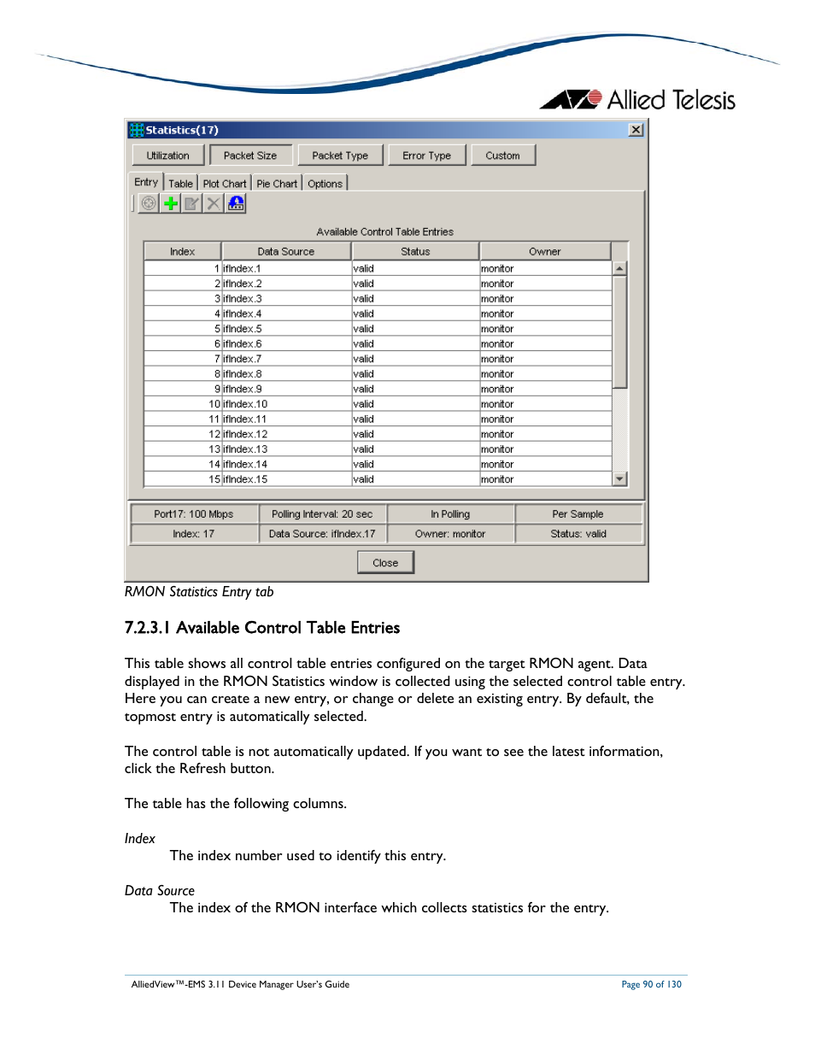
Task: Choose the ifIndex.7 entry
Action: 378,359
